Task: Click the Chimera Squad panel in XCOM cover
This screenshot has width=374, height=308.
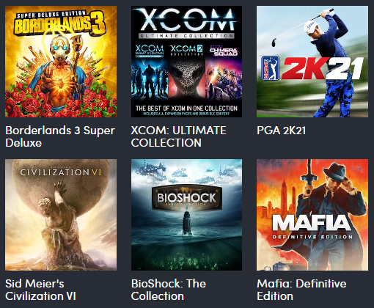Action: click(x=224, y=73)
